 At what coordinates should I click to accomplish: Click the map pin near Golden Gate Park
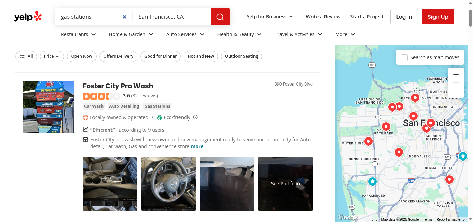386,127
